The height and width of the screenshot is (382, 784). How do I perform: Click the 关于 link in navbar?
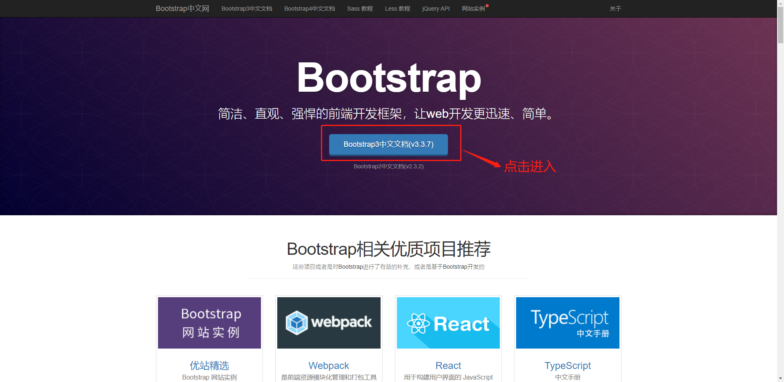coord(615,9)
